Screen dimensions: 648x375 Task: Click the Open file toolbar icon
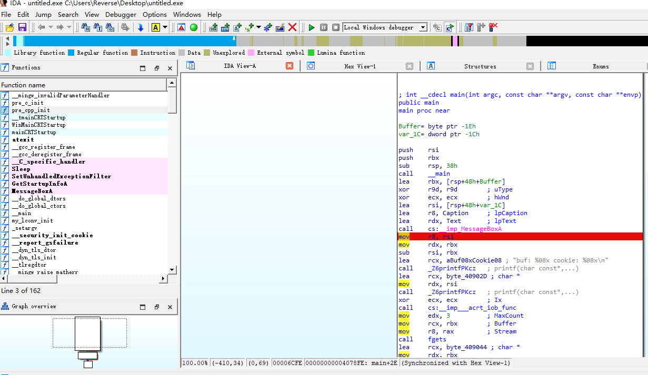[9, 27]
